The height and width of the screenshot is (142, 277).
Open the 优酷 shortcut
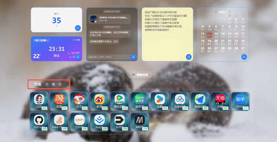pyautogui.click(x=160, y=102)
